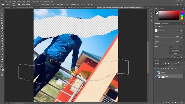Viewport: 185px width, 104px height.
Task: Click the mask Density slider handle
Action: pos(182,38)
